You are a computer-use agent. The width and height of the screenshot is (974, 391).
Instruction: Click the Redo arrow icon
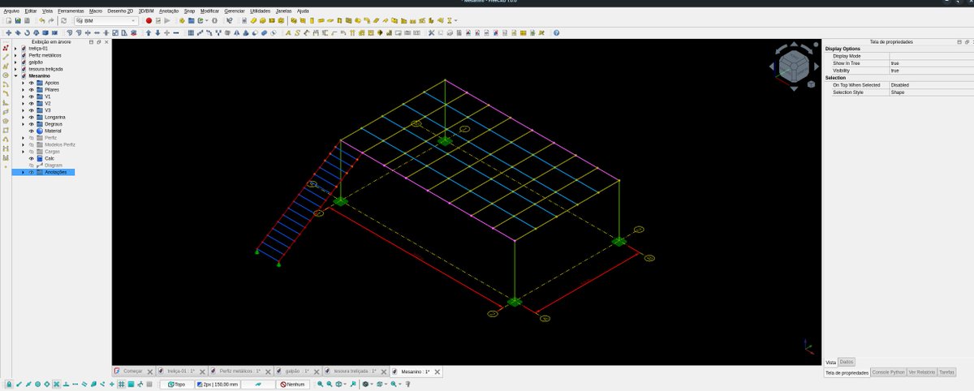click(51, 20)
